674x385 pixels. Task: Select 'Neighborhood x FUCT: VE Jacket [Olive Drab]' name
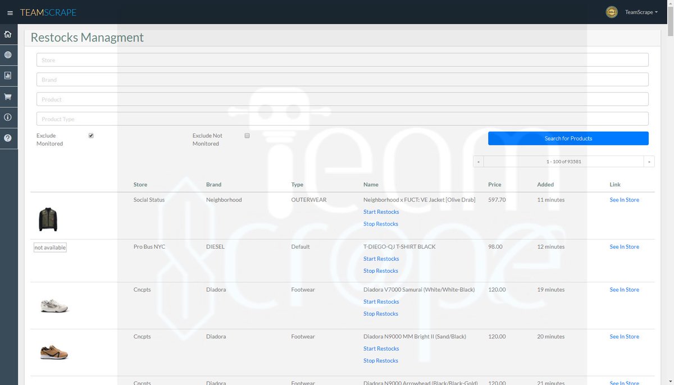tap(420, 200)
